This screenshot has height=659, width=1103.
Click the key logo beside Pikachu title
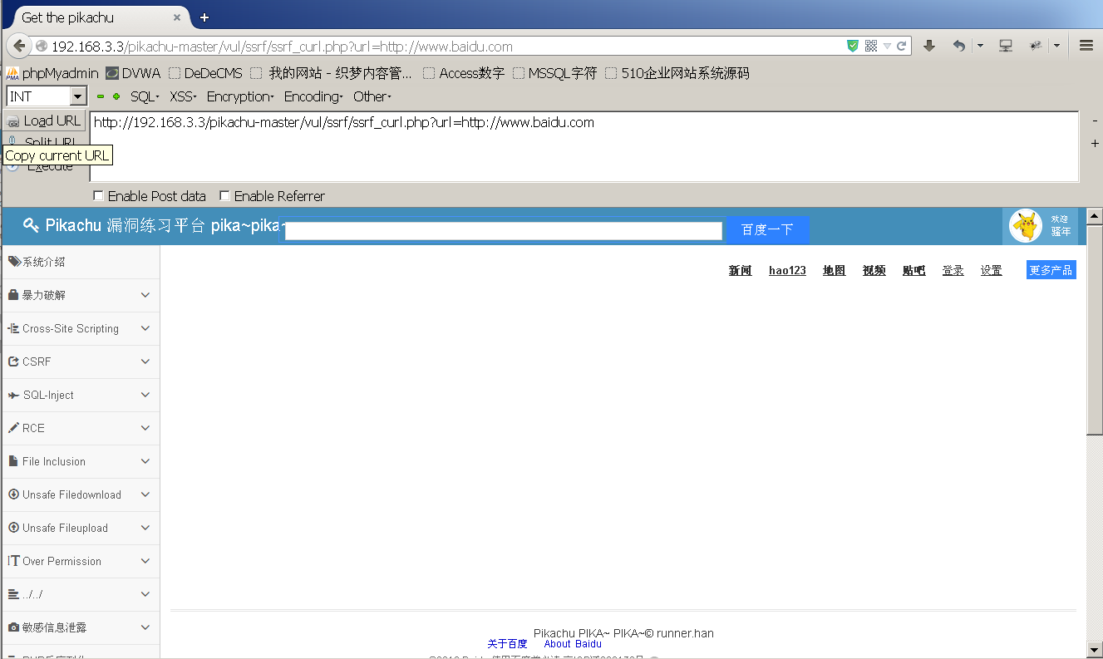point(32,225)
